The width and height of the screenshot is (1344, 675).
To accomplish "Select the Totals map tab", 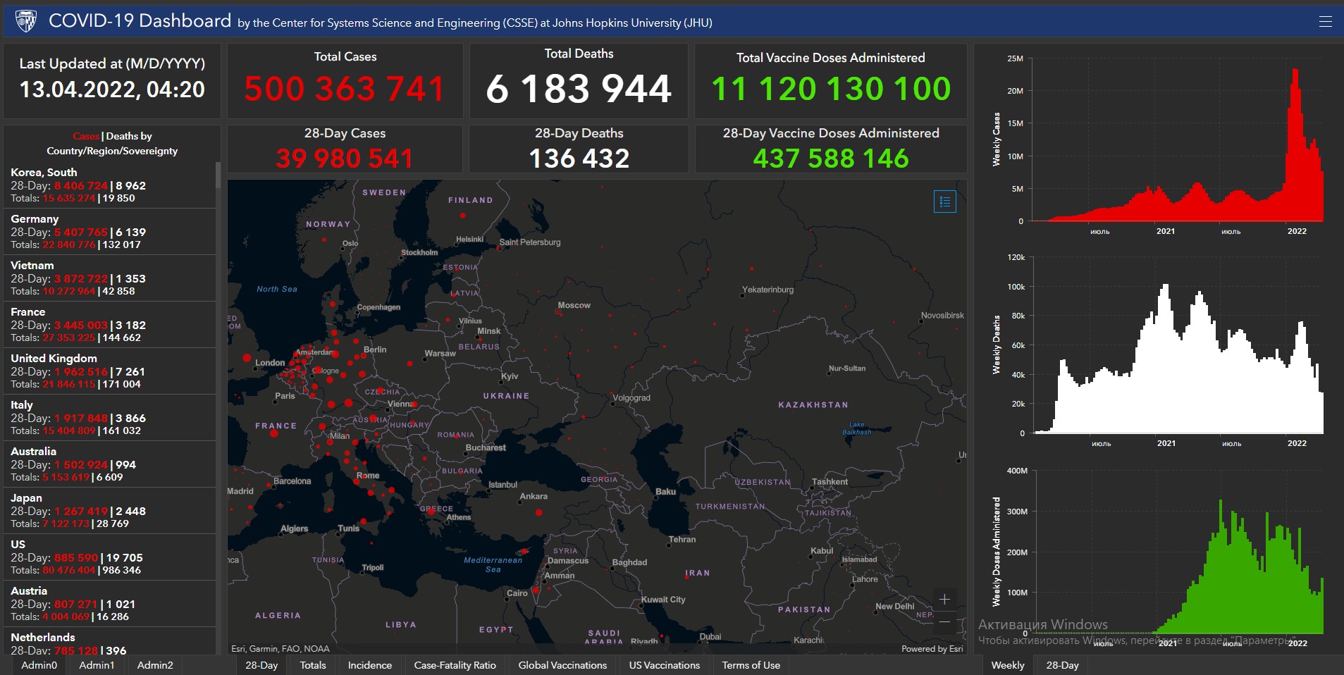I will [x=313, y=665].
